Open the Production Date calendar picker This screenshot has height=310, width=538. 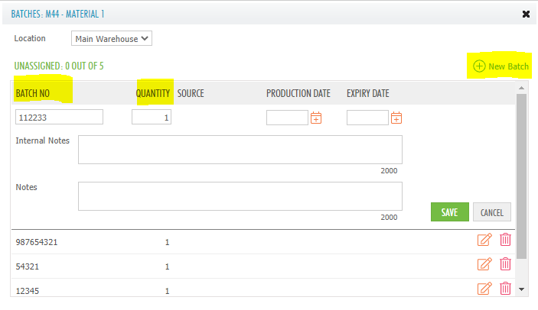315,118
